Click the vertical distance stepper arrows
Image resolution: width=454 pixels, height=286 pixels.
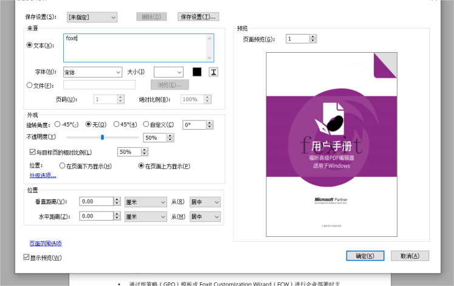pos(117,201)
